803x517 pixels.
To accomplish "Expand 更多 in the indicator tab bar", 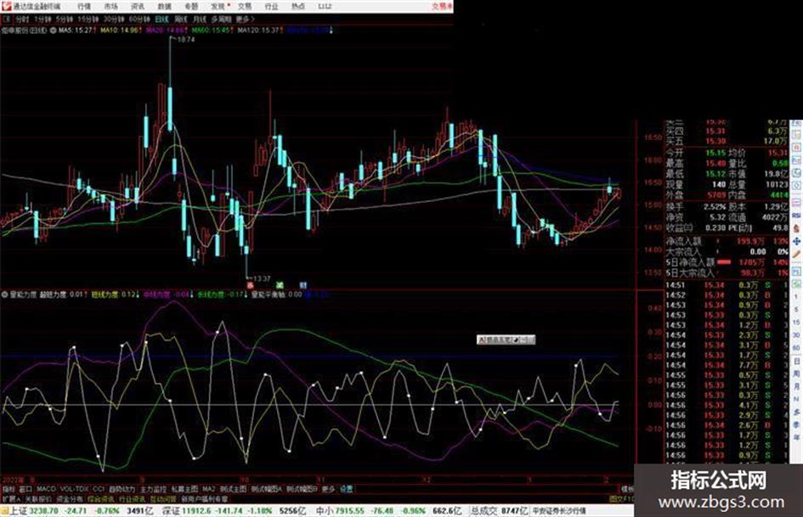I will (x=328, y=489).
